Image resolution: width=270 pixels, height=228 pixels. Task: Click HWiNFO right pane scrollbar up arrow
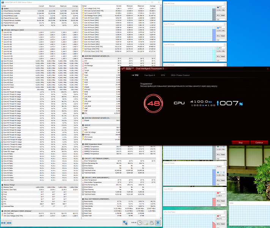161,6
